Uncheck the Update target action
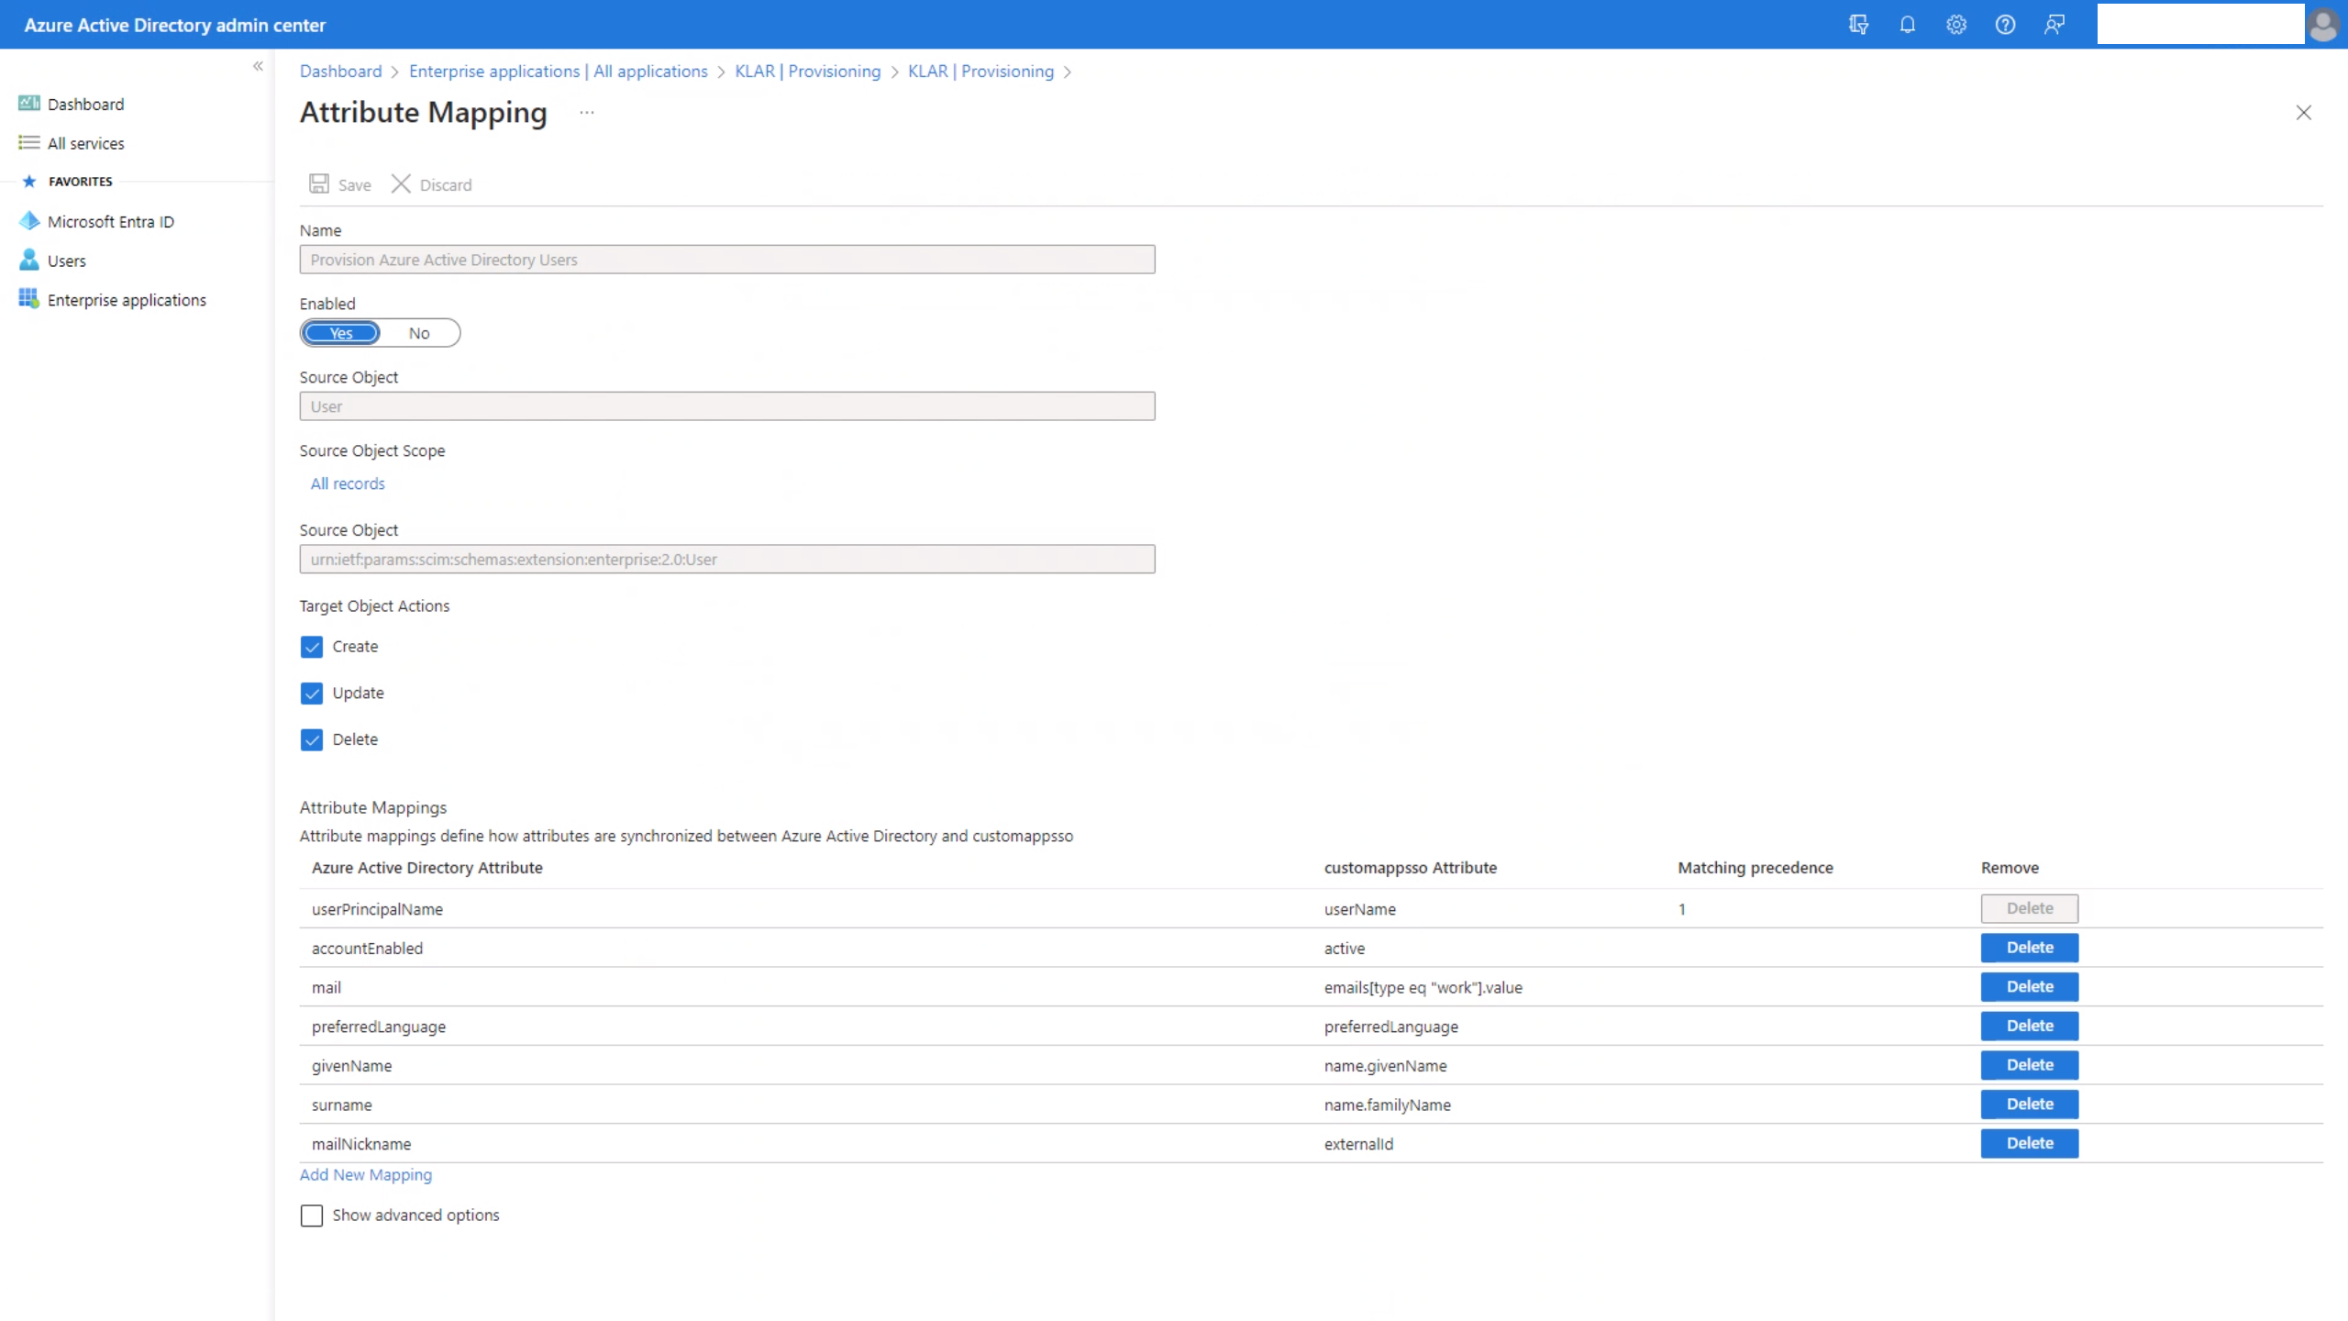This screenshot has width=2348, height=1321. pos(312,694)
